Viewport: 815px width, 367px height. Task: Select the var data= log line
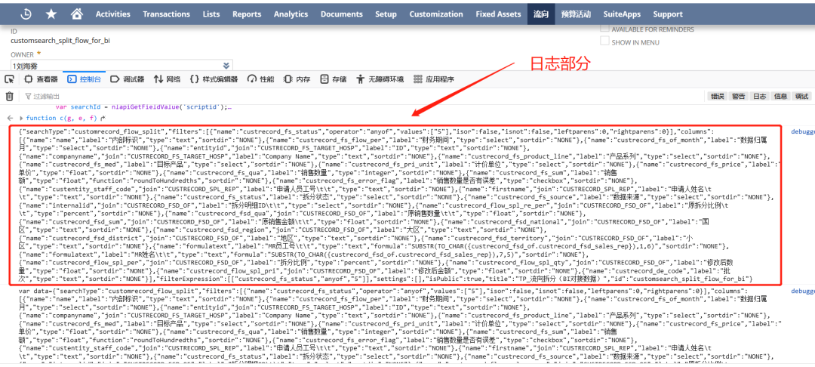point(400,328)
